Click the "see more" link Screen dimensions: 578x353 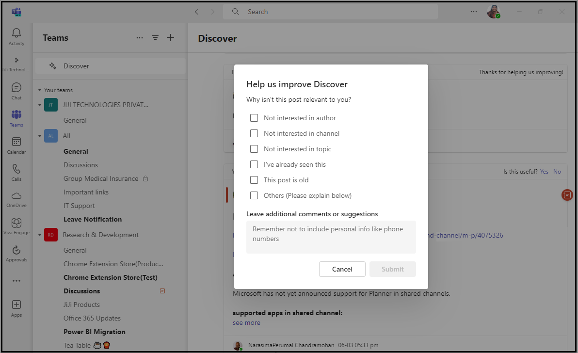(x=246, y=322)
